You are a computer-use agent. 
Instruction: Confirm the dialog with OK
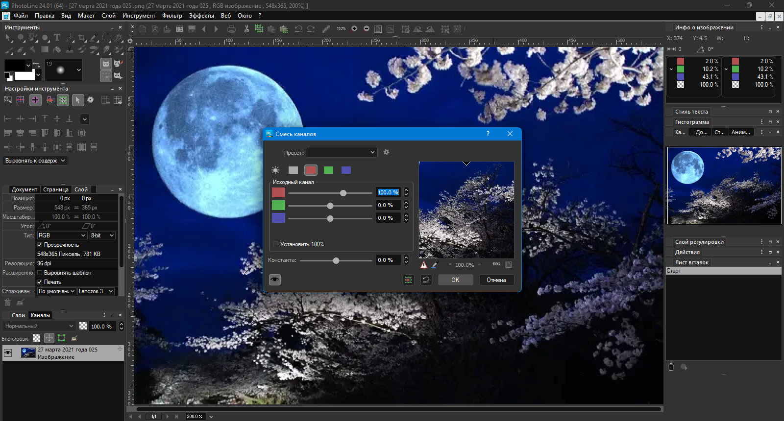(455, 280)
